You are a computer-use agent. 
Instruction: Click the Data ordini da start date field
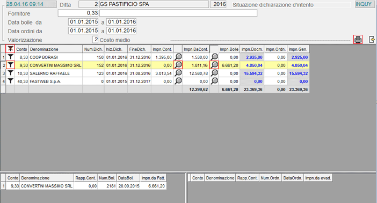coord(83,31)
